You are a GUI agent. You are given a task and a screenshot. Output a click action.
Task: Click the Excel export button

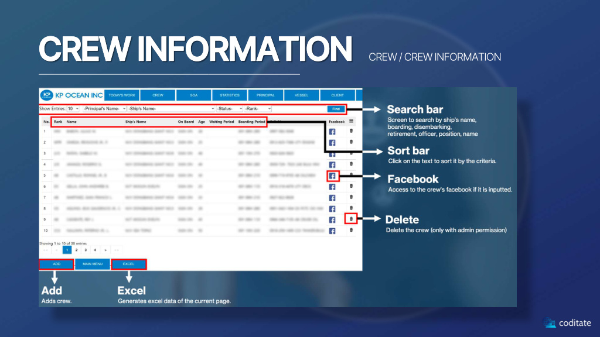click(x=128, y=264)
